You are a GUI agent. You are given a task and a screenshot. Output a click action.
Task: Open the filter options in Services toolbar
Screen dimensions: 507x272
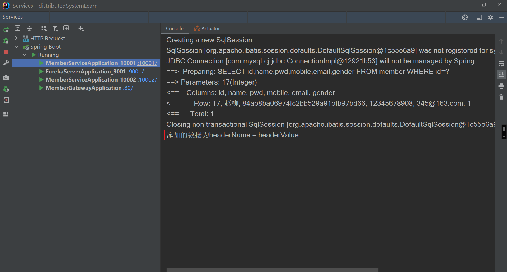coord(55,29)
